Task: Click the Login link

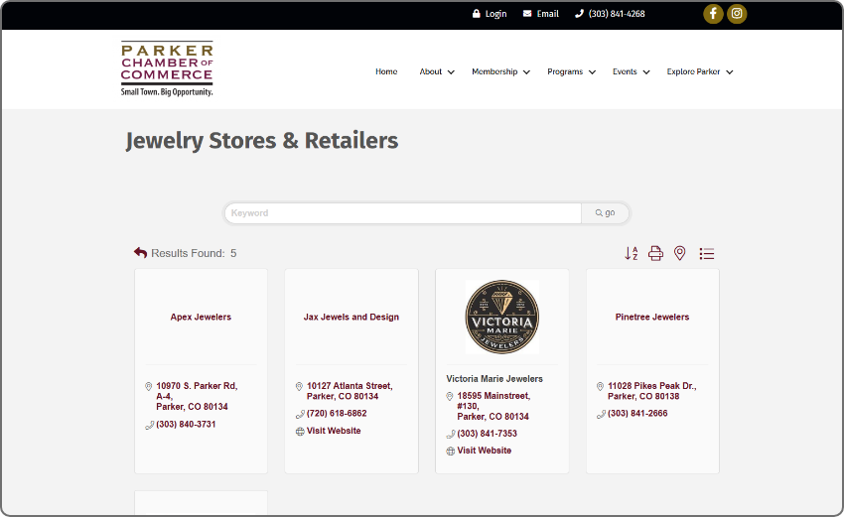Action: tap(495, 14)
